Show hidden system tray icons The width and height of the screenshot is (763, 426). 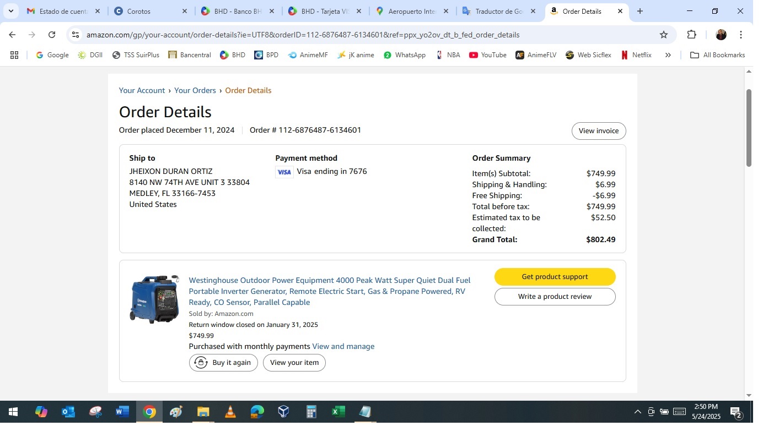click(x=638, y=412)
